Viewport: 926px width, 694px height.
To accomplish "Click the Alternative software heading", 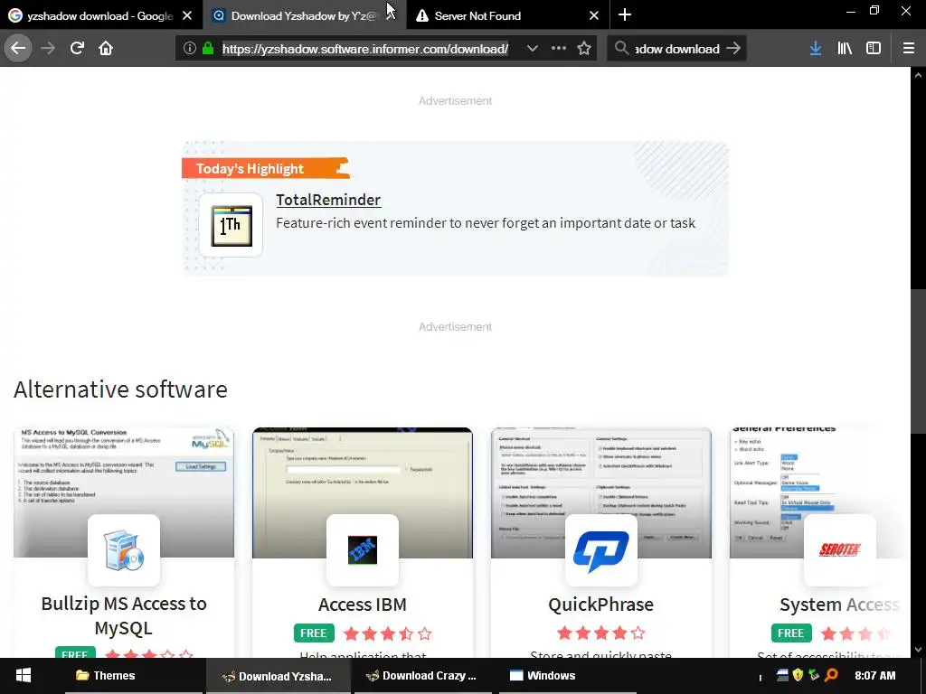I will coord(120,389).
